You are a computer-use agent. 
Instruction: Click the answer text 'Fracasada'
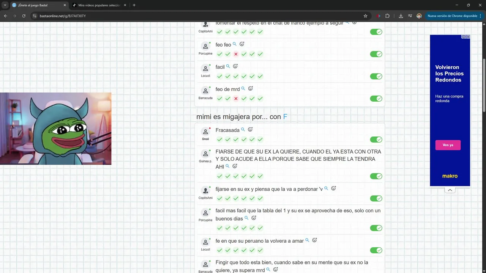[227, 130]
